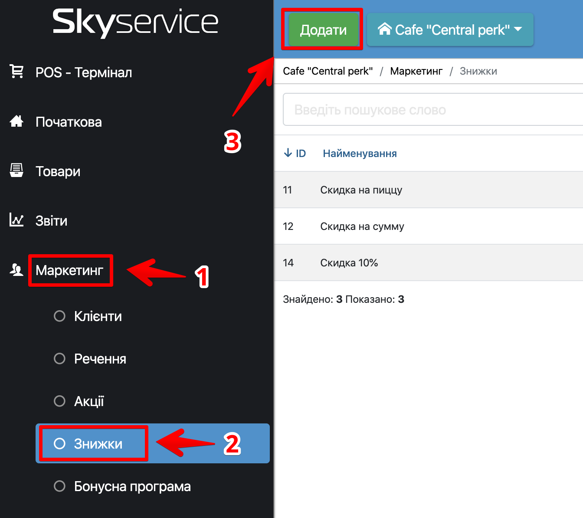Select the Акції circle marker

(59, 401)
